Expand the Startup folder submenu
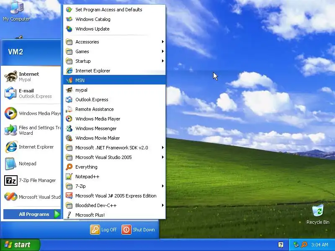 (114, 61)
